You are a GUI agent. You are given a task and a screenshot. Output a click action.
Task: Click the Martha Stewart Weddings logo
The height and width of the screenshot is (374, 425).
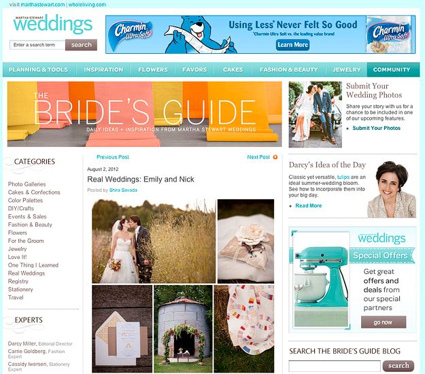click(53, 24)
